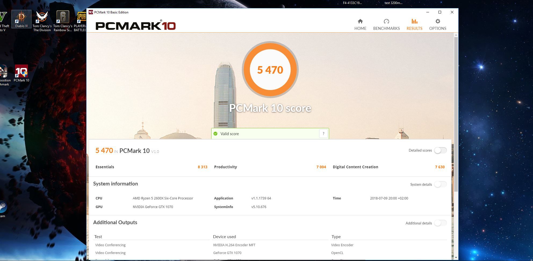Click the Additional Outputs heading

pyautogui.click(x=115, y=223)
